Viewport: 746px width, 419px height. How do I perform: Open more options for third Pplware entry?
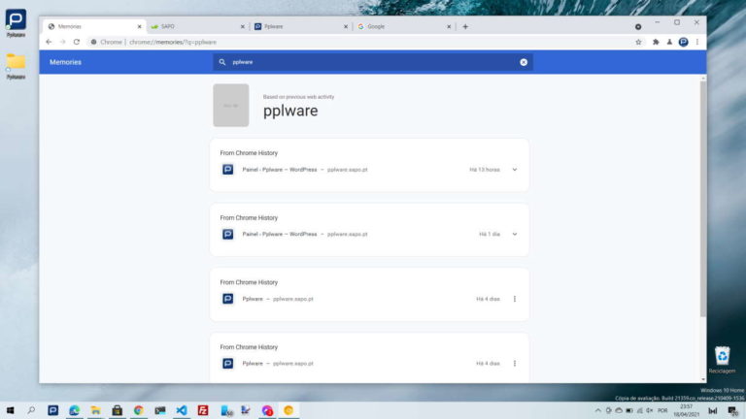pos(515,299)
